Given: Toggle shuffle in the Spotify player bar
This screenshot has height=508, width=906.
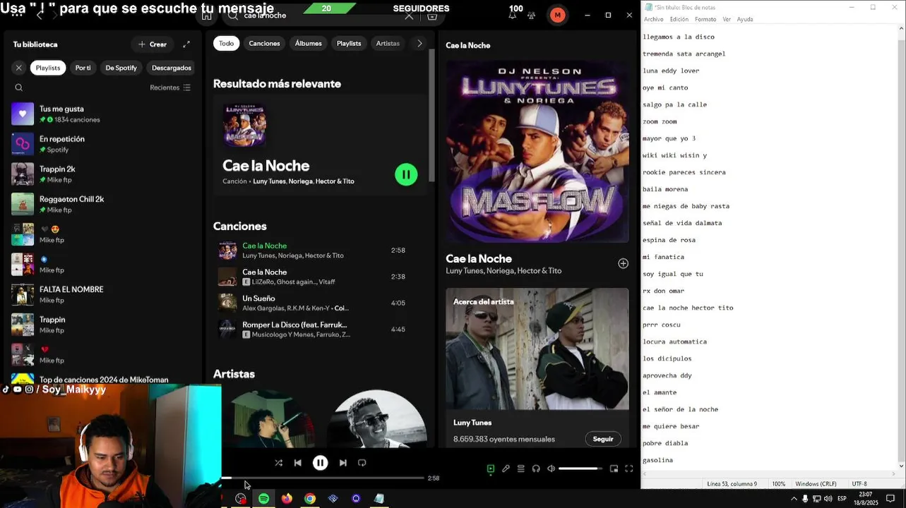Looking at the screenshot, I should pyautogui.click(x=278, y=463).
